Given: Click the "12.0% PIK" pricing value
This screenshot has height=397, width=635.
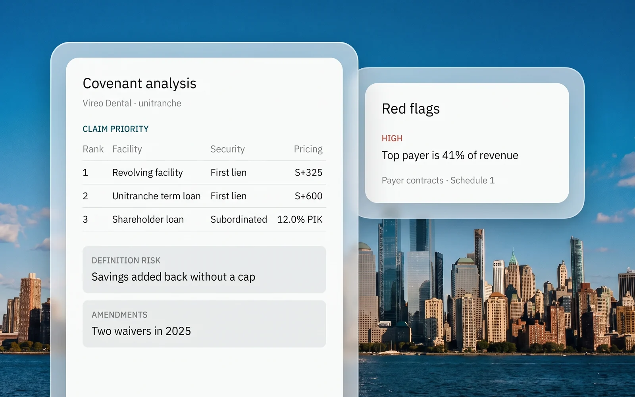Looking at the screenshot, I should click(300, 220).
